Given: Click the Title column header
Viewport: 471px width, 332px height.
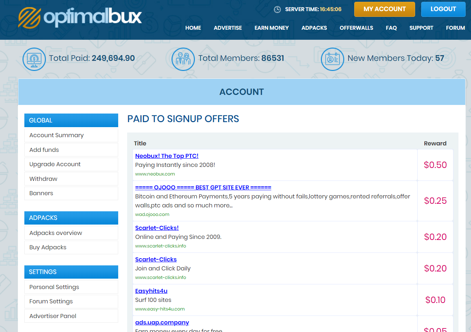Looking at the screenshot, I should (x=140, y=143).
